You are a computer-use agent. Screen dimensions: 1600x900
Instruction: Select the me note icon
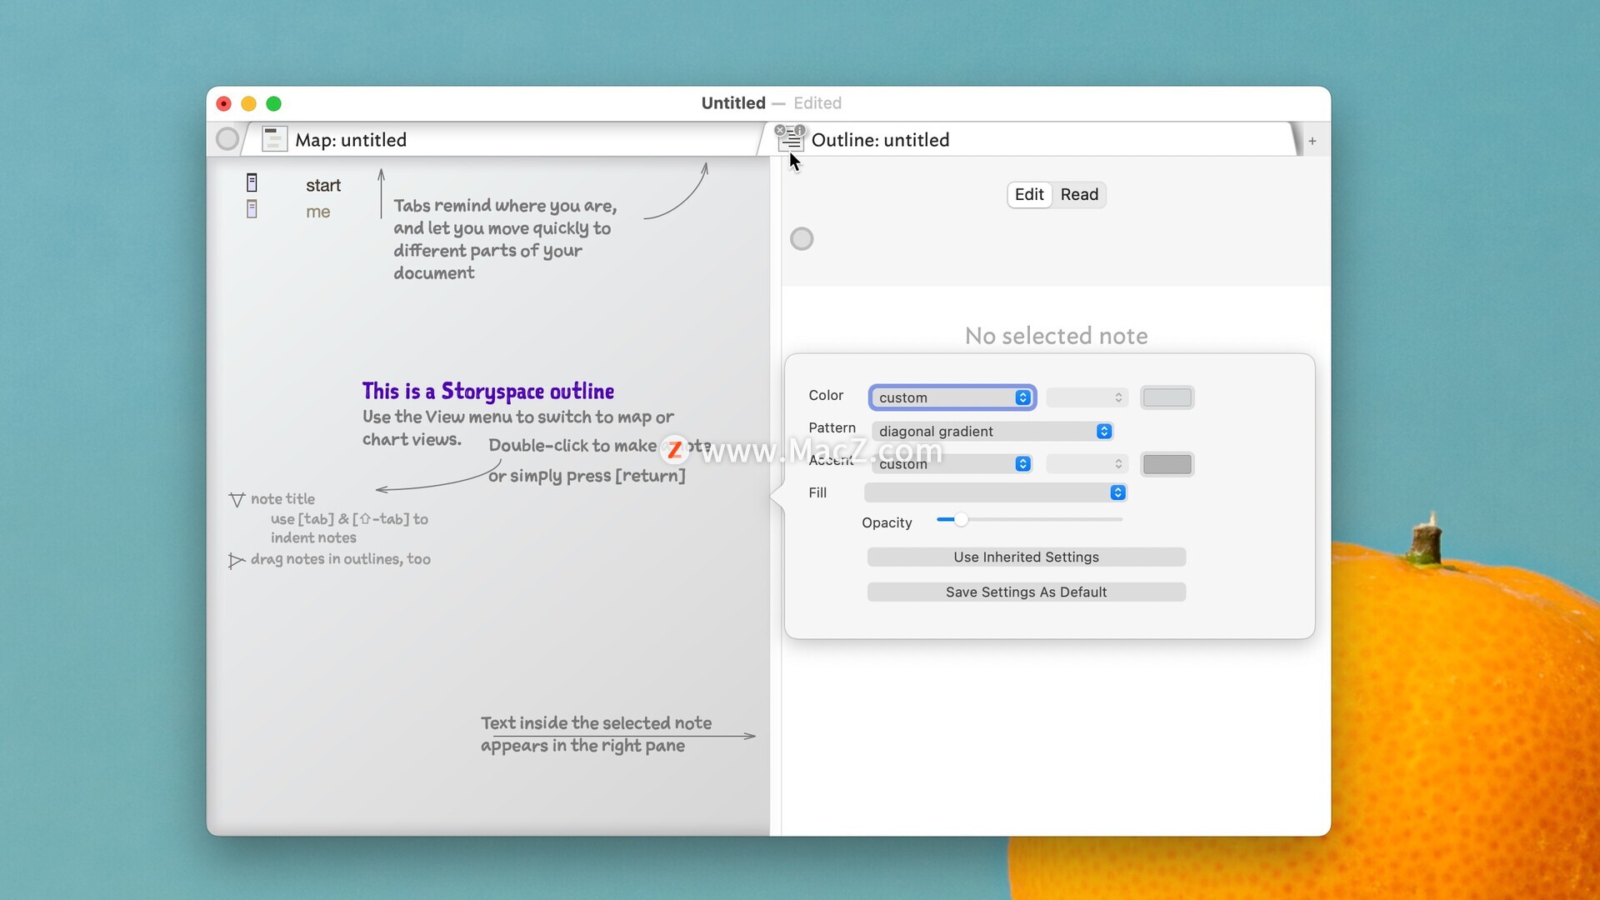tap(252, 208)
